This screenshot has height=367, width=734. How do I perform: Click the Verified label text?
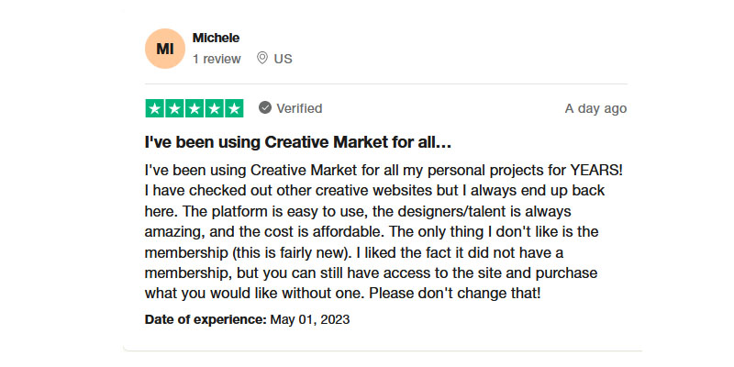pyautogui.click(x=299, y=108)
